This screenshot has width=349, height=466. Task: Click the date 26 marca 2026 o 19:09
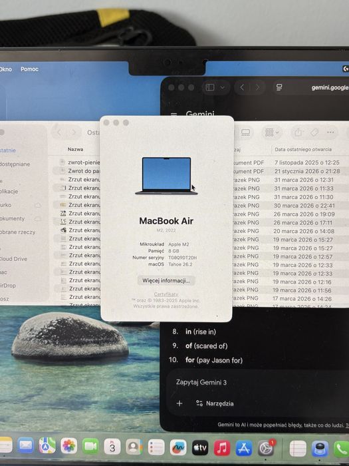point(304,214)
